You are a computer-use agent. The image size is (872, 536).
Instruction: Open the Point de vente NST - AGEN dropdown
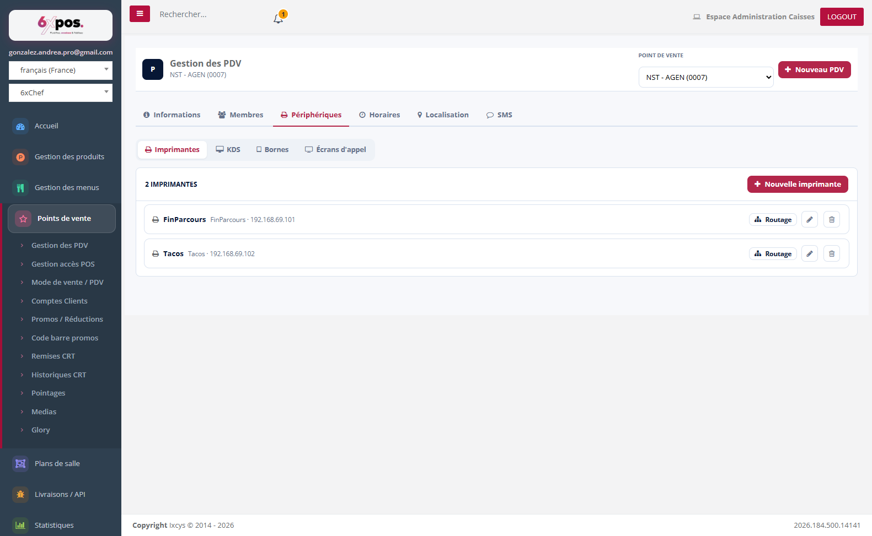point(706,77)
